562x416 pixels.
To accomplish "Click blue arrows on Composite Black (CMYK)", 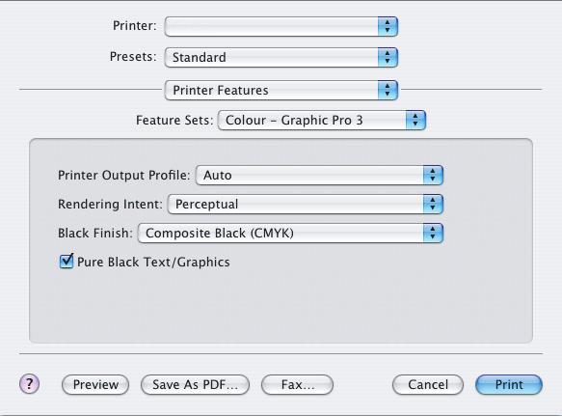I will pos(433,233).
